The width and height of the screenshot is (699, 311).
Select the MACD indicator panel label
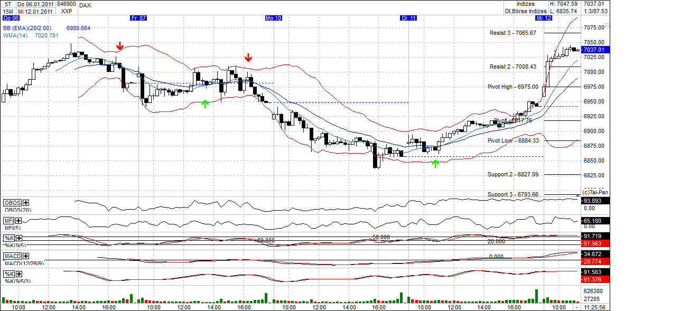coord(11,256)
